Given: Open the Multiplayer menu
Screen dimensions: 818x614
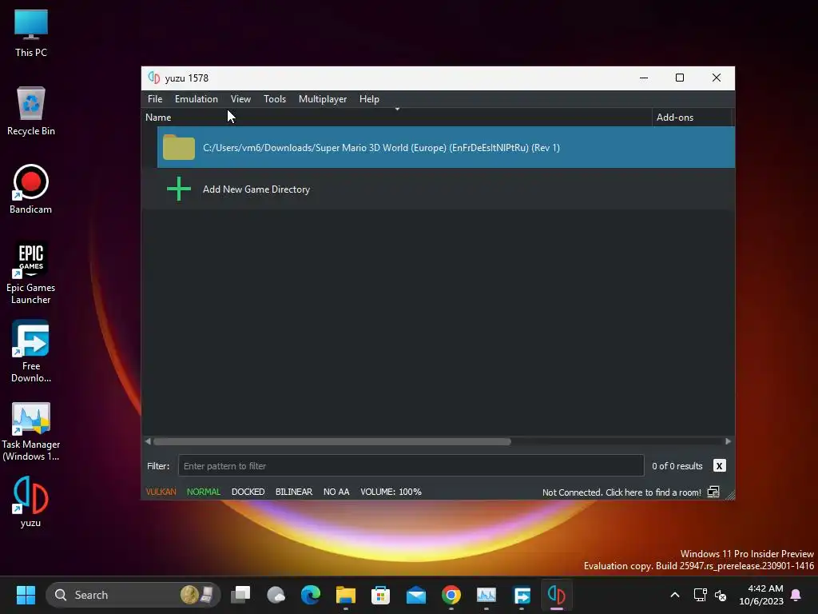Looking at the screenshot, I should pyautogui.click(x=323, y=99).
